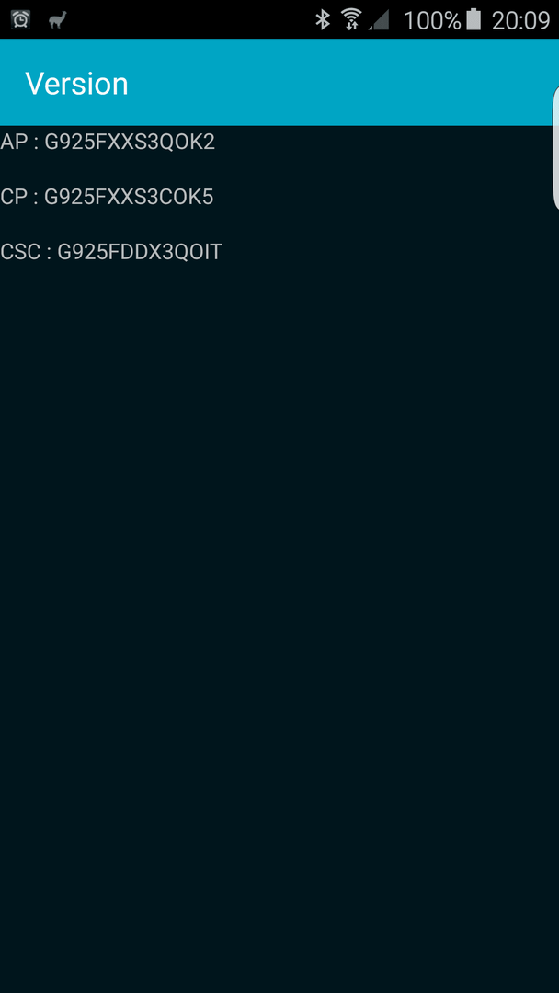Select the AP firmware version line

[108, 142]
